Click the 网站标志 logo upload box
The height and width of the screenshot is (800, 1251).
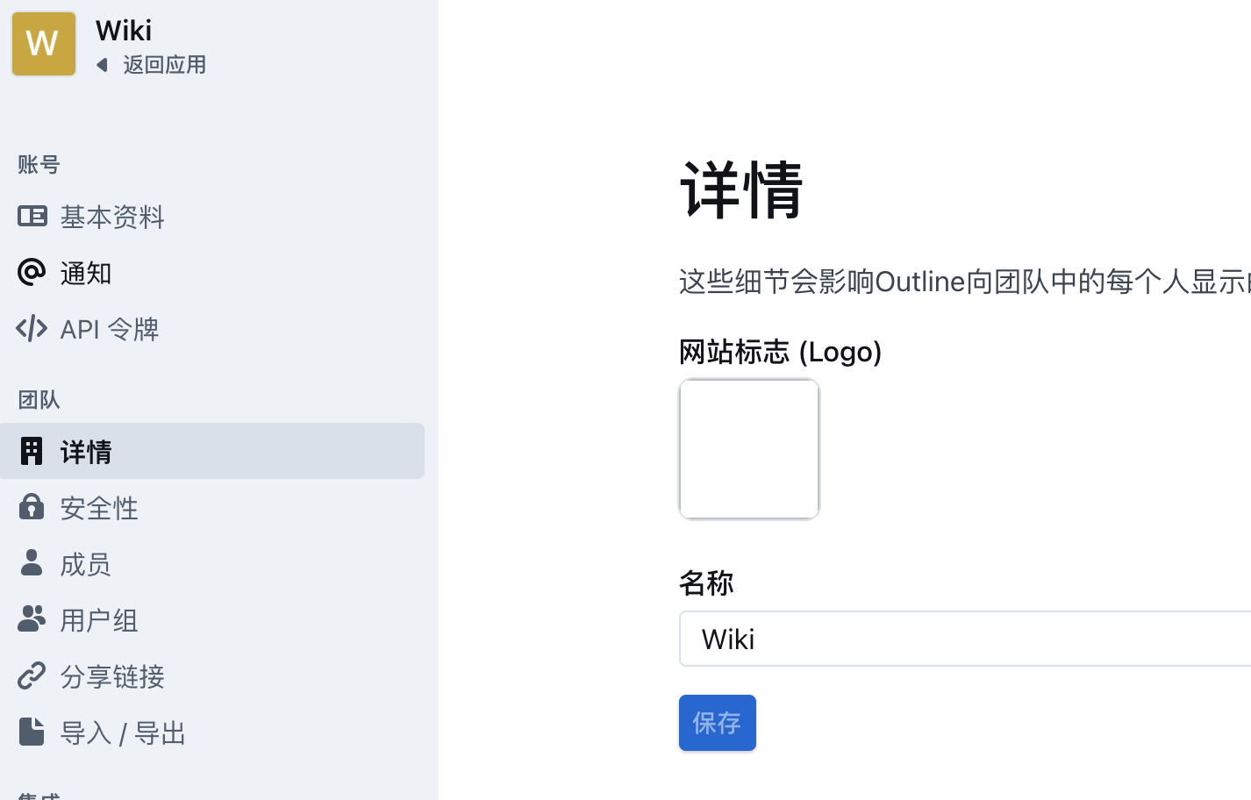click(749, 449)
